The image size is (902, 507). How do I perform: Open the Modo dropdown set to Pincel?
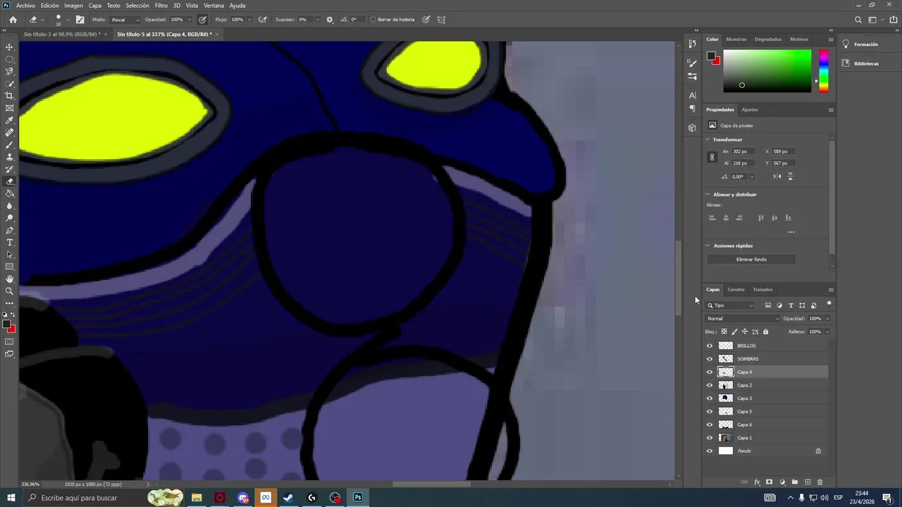(x=125, y=20)
